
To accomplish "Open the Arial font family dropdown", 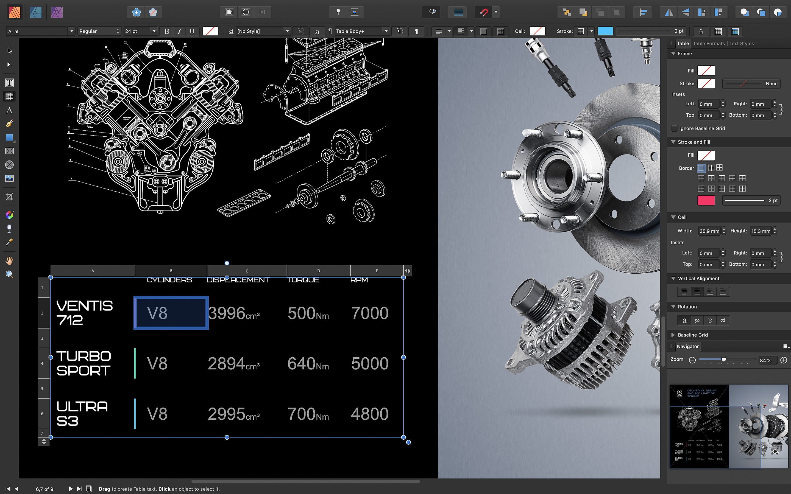I will [72, 31].
